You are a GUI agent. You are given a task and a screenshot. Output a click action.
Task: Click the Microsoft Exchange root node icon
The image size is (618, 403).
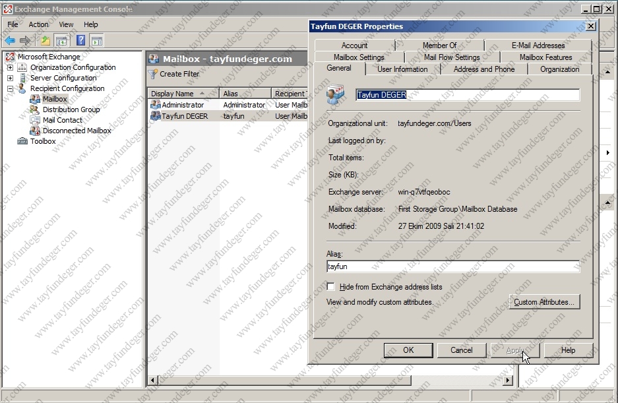pos(10,57)
